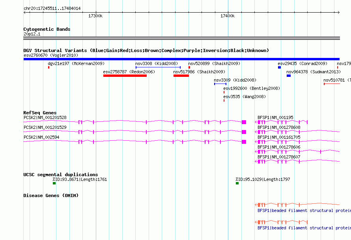This screenshot has height=240, width=351.
Task: Select the dgv21e197 red marker
Action: (49, 67)
